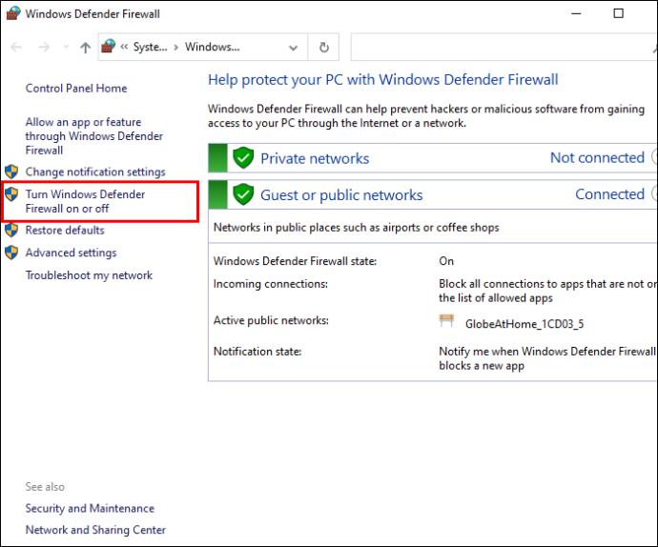Click 'Active public networks:' label

(x=271, y=320)
